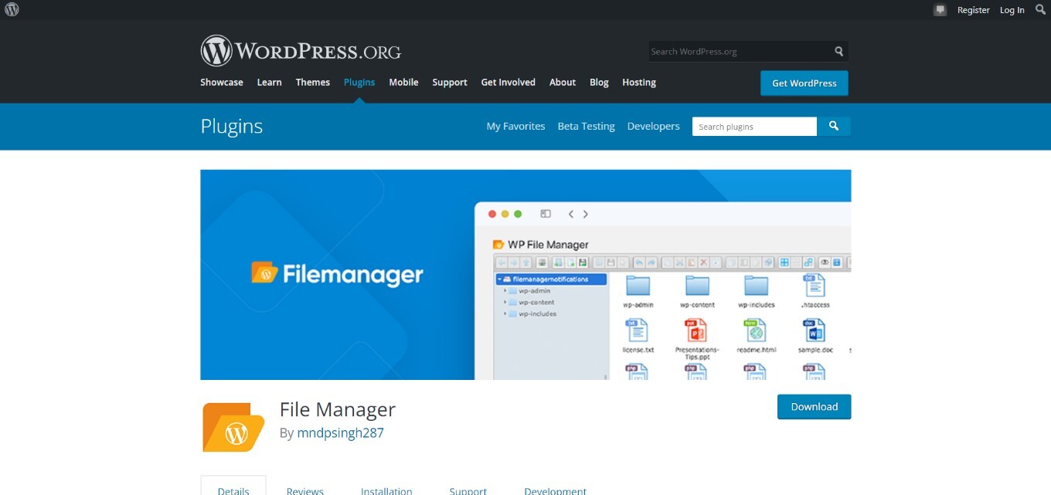Viewport: 1051px width, 495px height.
Task: Select the Development tab
Action: click(555, 490)
